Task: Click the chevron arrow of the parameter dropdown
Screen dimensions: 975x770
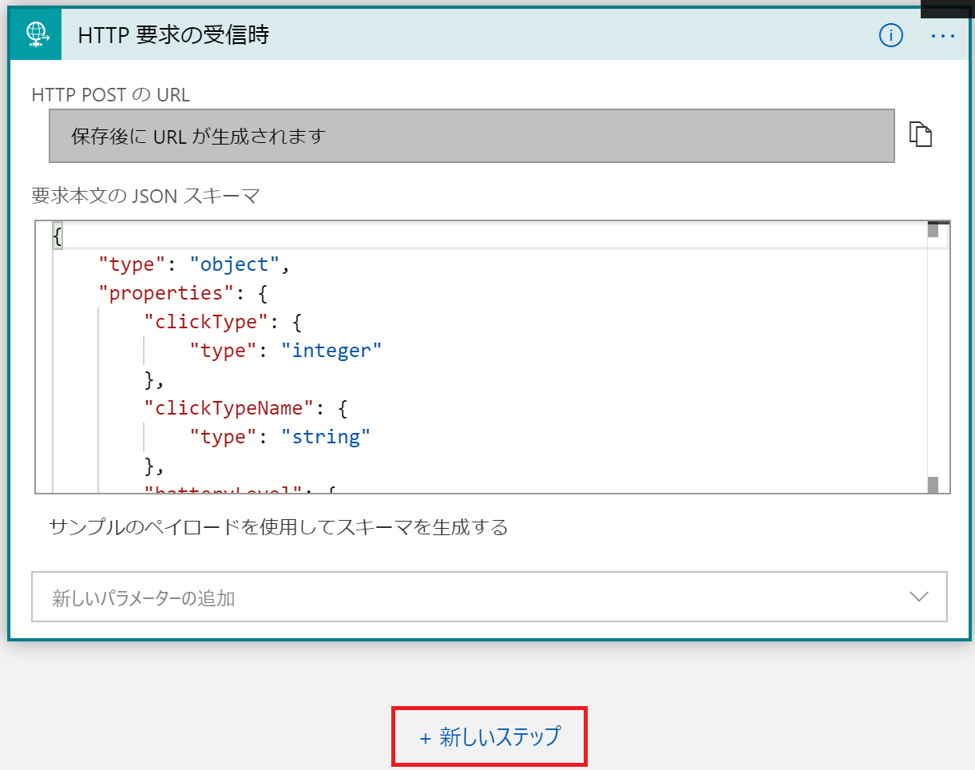Action: click(x=919, y=597)
